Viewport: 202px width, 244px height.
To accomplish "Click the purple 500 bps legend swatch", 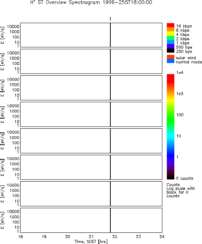I will (171, 46).
